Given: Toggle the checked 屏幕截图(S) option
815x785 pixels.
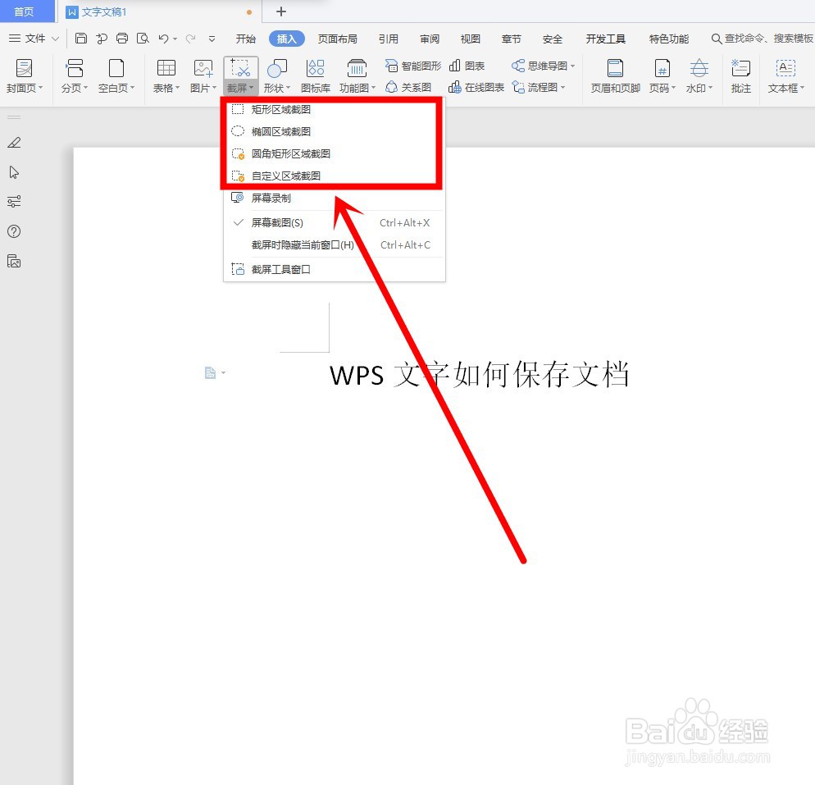Looking at the screenshot, I should tap(335, 222).
